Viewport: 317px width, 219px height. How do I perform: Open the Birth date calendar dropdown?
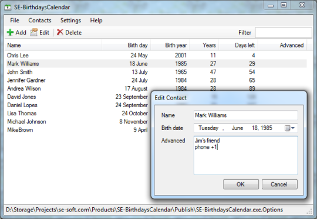290,128
